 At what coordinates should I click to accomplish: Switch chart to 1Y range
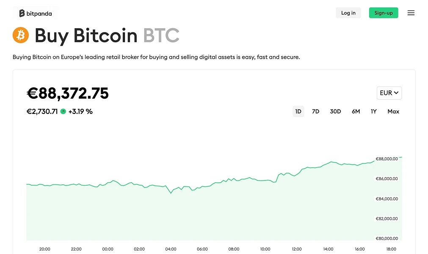pyautogui.click(x=374, y=111)
